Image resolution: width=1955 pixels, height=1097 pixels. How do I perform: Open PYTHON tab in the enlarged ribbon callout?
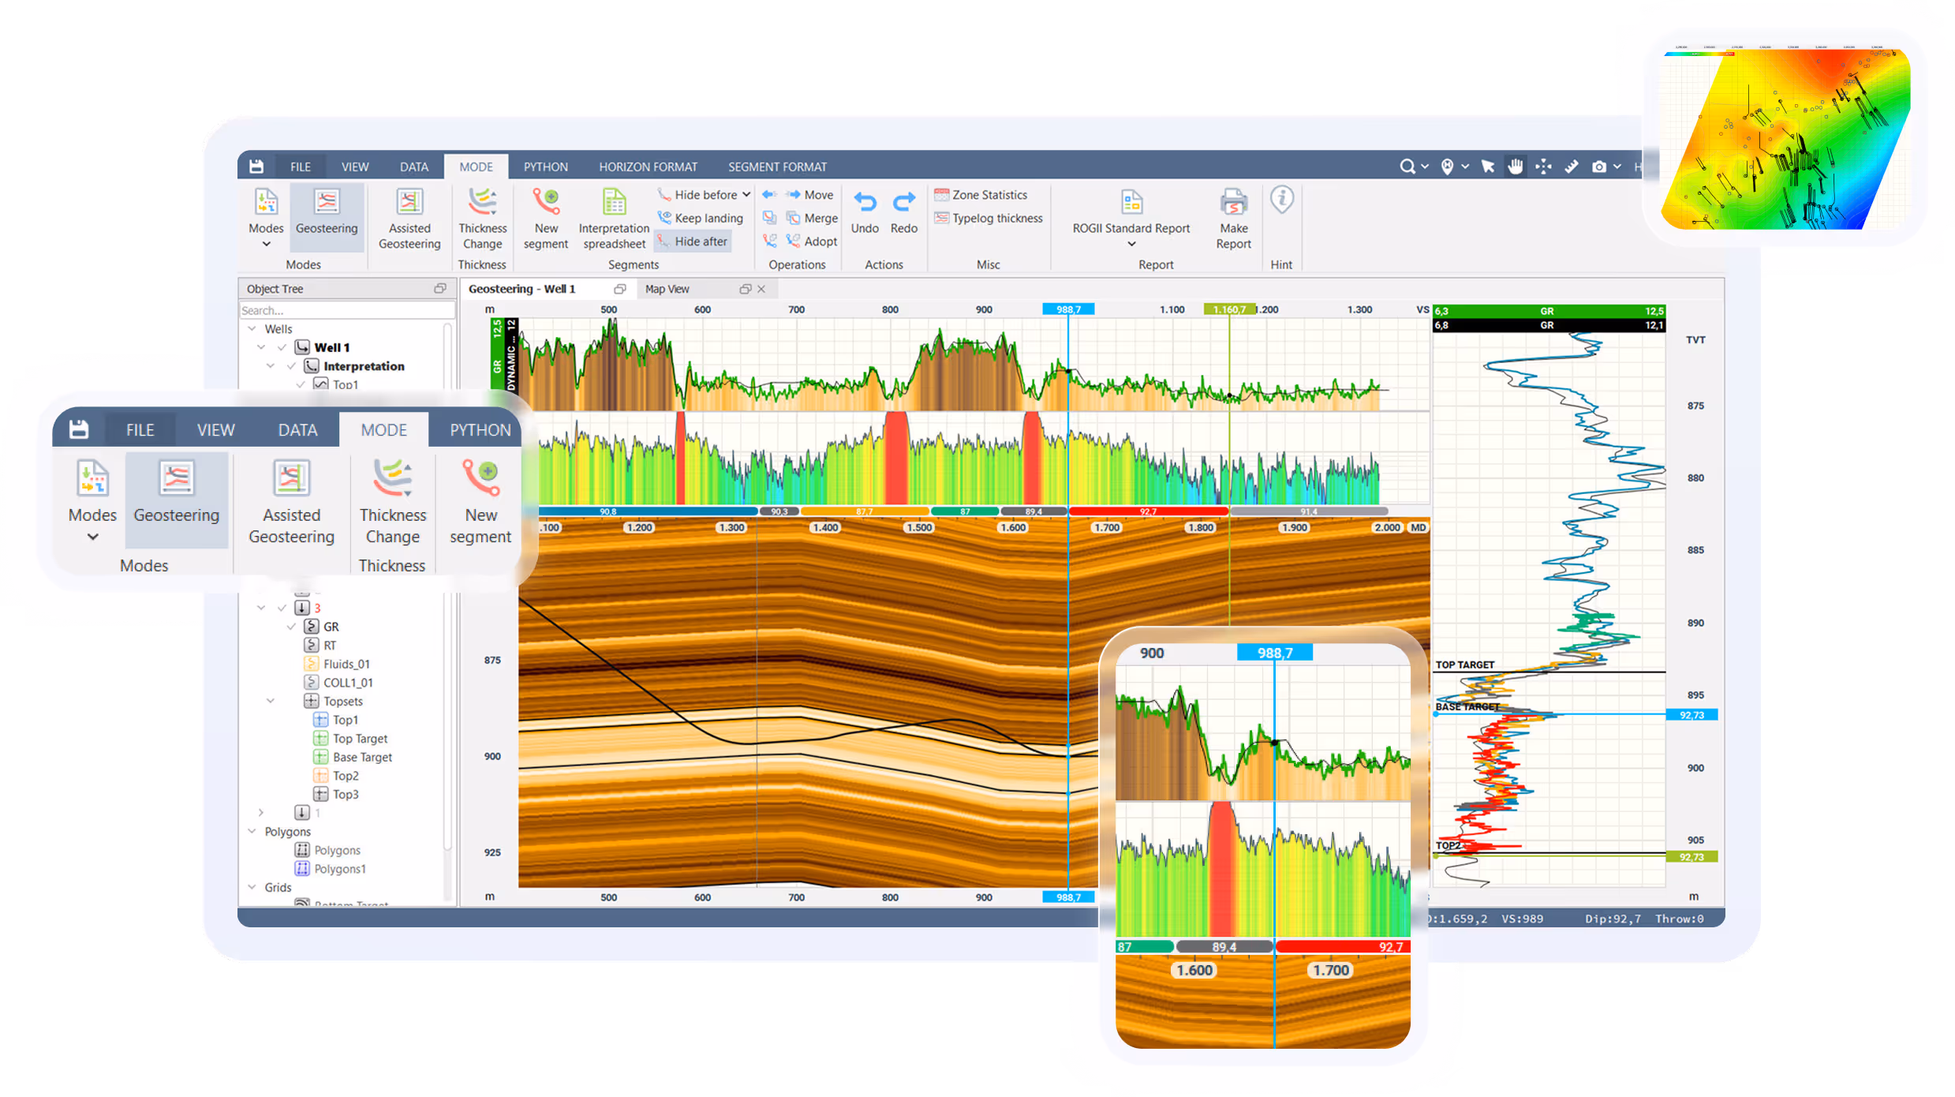tap(480, 429)
